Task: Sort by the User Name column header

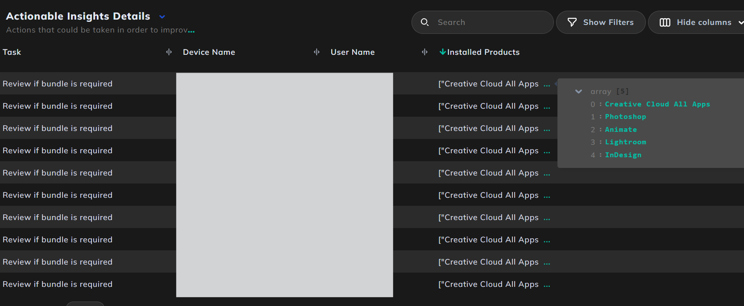Action: [353, 52]
